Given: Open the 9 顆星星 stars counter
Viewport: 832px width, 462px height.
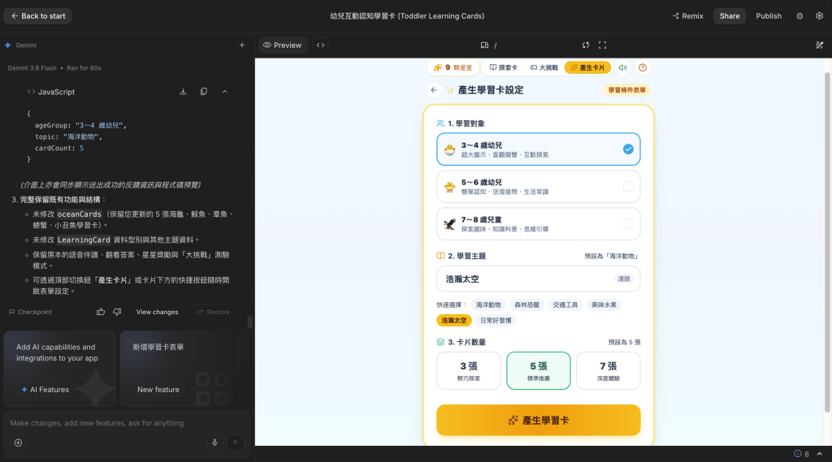Looking at the screenshot, I should (453, 67).
